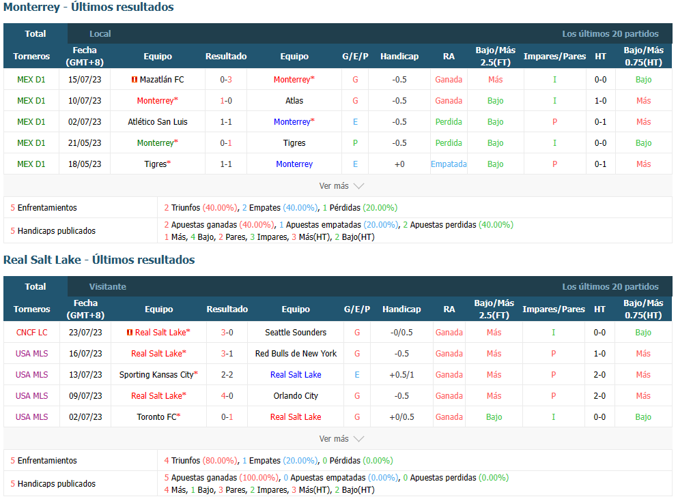
Task: Click the 2-2 result for Sporting Kansas City match
Action: tap(227, 375)
